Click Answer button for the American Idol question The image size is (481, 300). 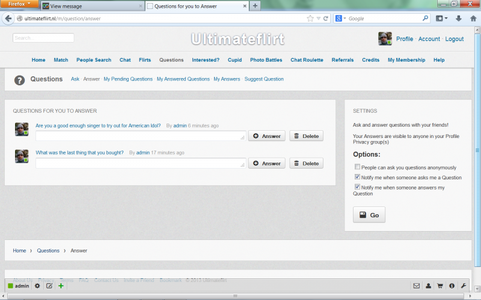pos(267,136)
